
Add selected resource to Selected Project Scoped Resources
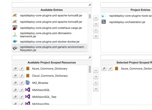tap(96, 70)
